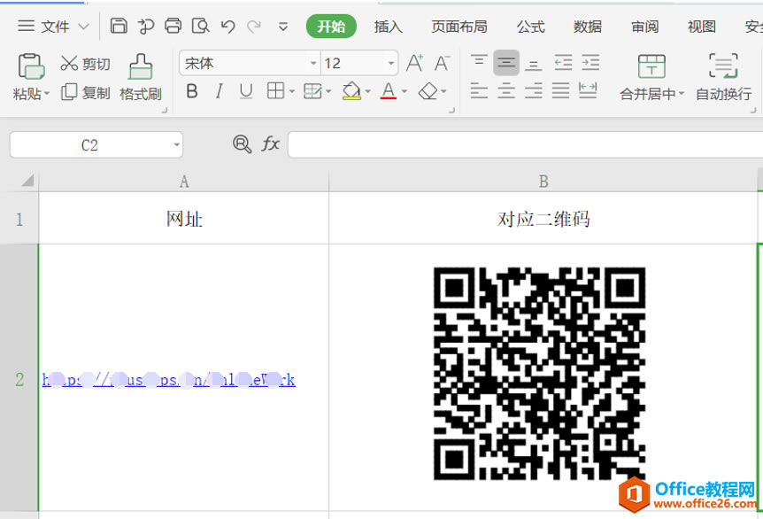Click the hyperlink in cell A2
The image size is (763, 519).
(x=168, y=380)
